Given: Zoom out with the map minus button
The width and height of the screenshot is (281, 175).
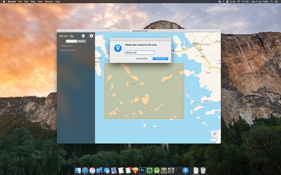Looking at the screenshot, I should point(213,140).
